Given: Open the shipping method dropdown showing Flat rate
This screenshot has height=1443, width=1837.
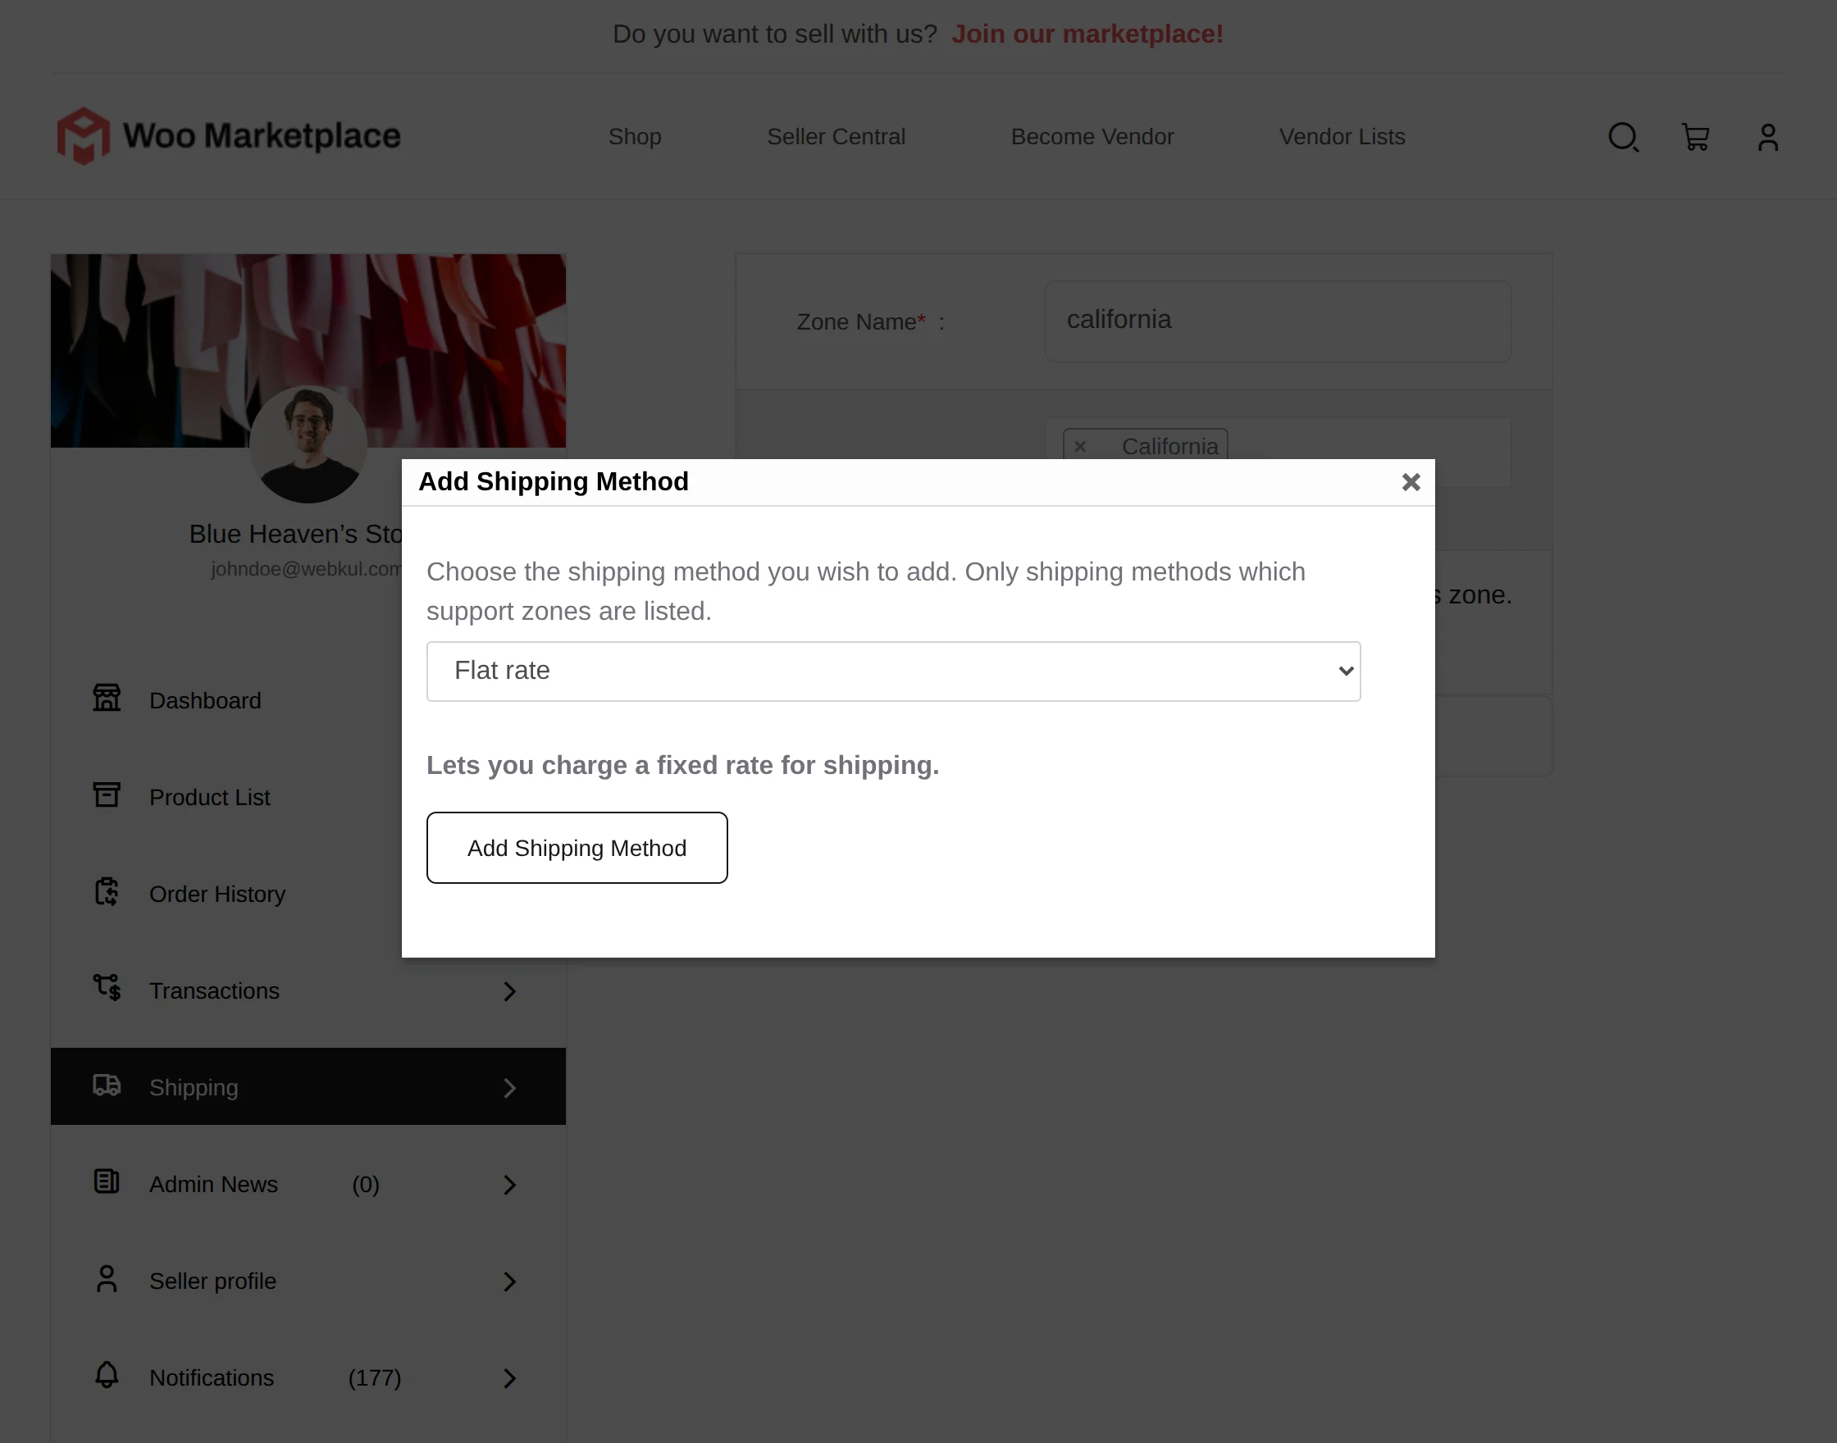Looking at the screenshot, I should 893,670.
